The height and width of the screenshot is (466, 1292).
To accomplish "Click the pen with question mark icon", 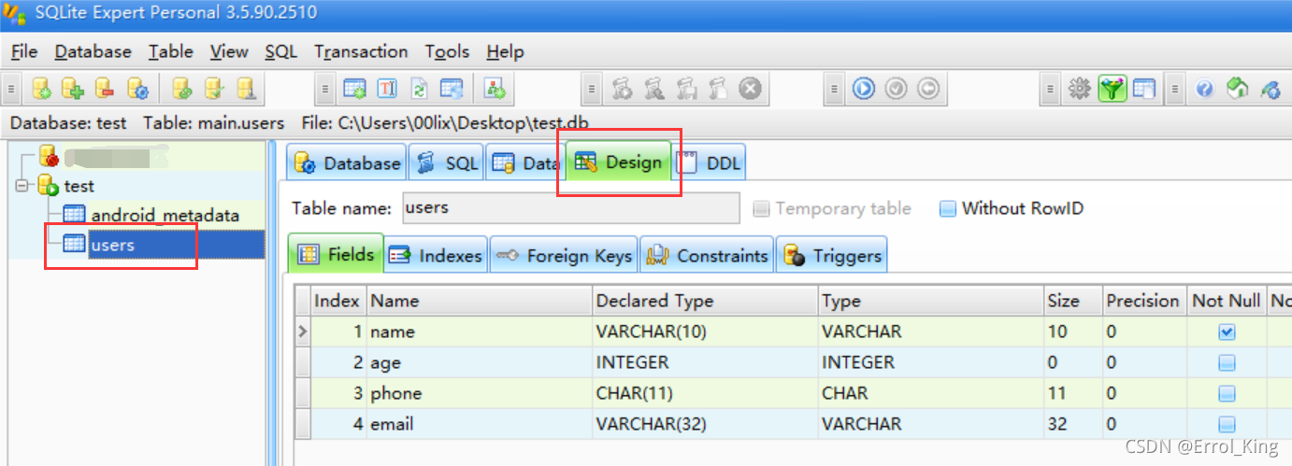I will [x=1270, y=89].
